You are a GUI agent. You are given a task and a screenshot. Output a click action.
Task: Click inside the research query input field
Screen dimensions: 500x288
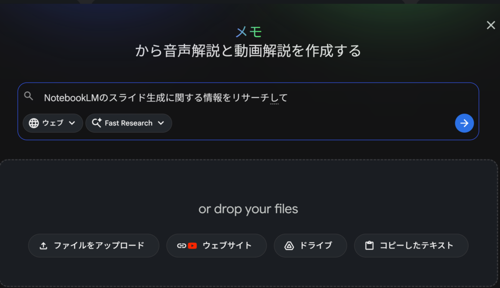click(x=195, y=97)
